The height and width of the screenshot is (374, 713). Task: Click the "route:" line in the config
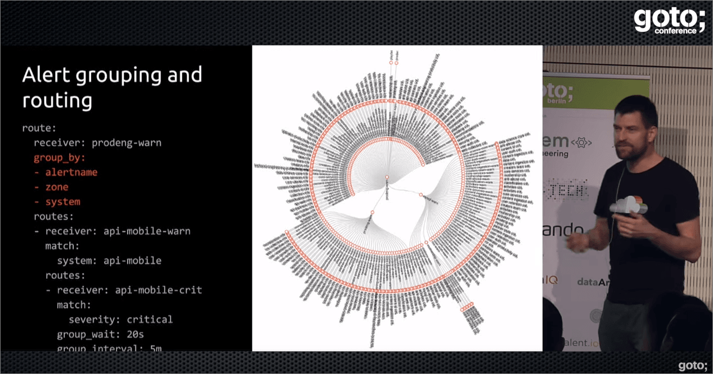click(39, 128)
